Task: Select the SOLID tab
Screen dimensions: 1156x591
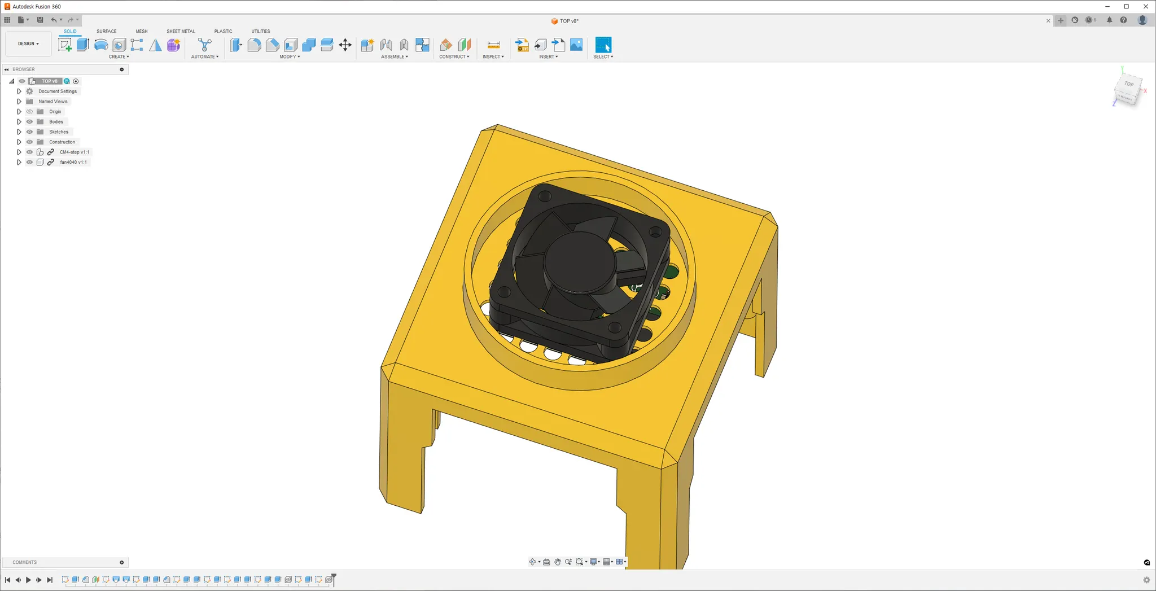Action: tap(70, 32)
